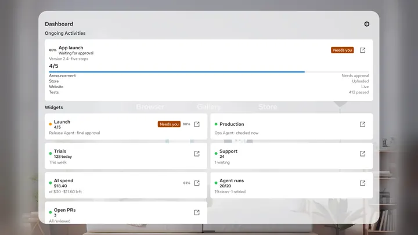Select the Trials widget title
This screenshot has width=418, height=235.
(x=60, y=151)
